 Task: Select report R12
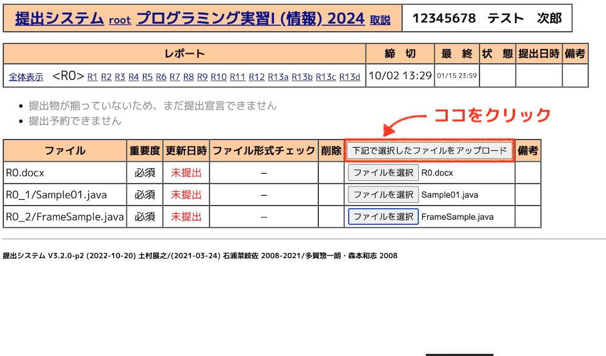pyautogui.click(x=257, y=77)
